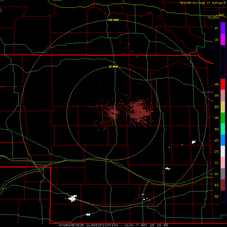Click the WS legend label
The height and width of the screenshot is (227, 227).
[216, 140]
